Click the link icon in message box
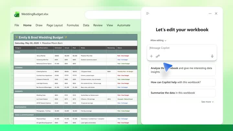 point(158,56)
